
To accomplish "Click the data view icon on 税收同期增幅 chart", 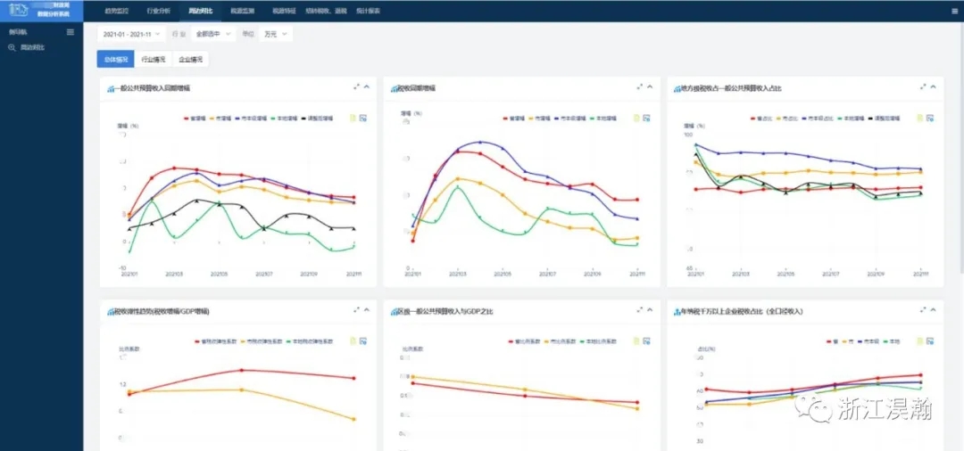I will pos(636,118).
